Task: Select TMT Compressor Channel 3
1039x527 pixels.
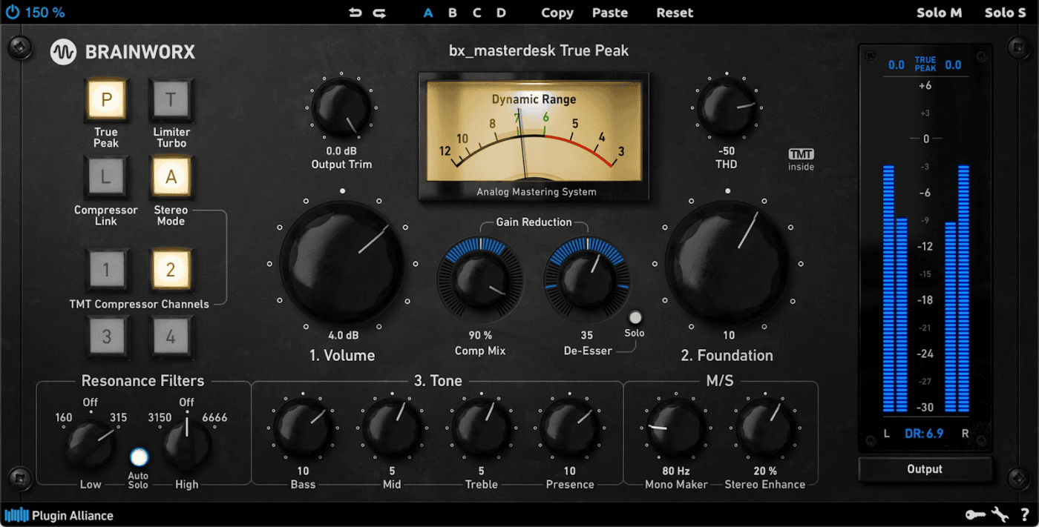Action: (x=106, y=337)
